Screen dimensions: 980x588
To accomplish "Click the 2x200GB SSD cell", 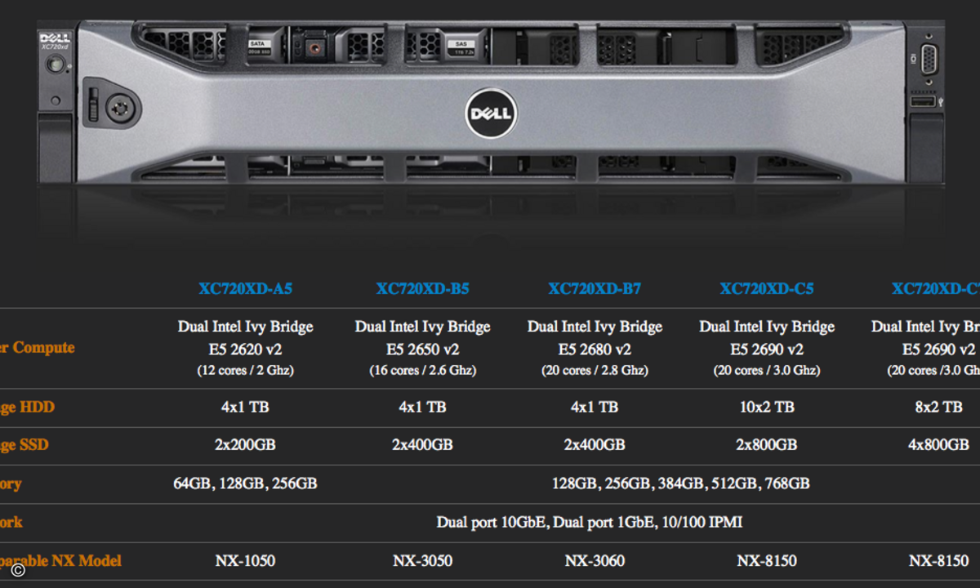I will pyautogui.click(x=245, y=444).
